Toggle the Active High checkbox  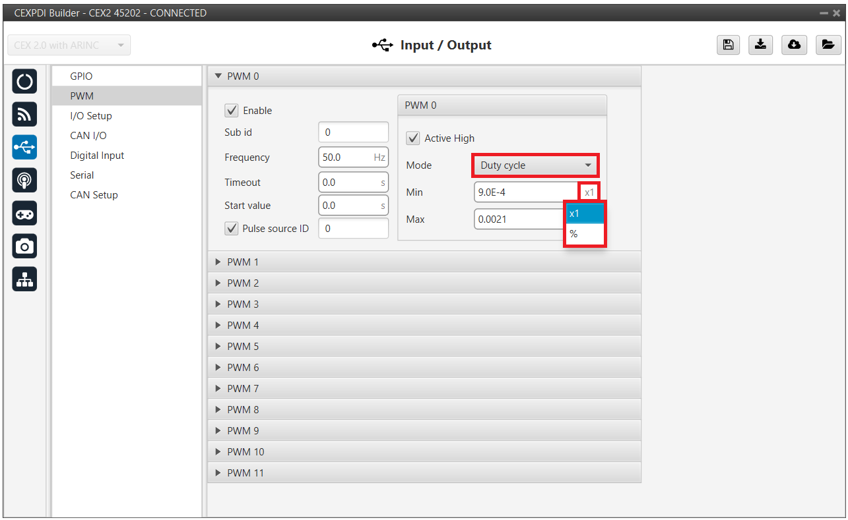point(413,138)
